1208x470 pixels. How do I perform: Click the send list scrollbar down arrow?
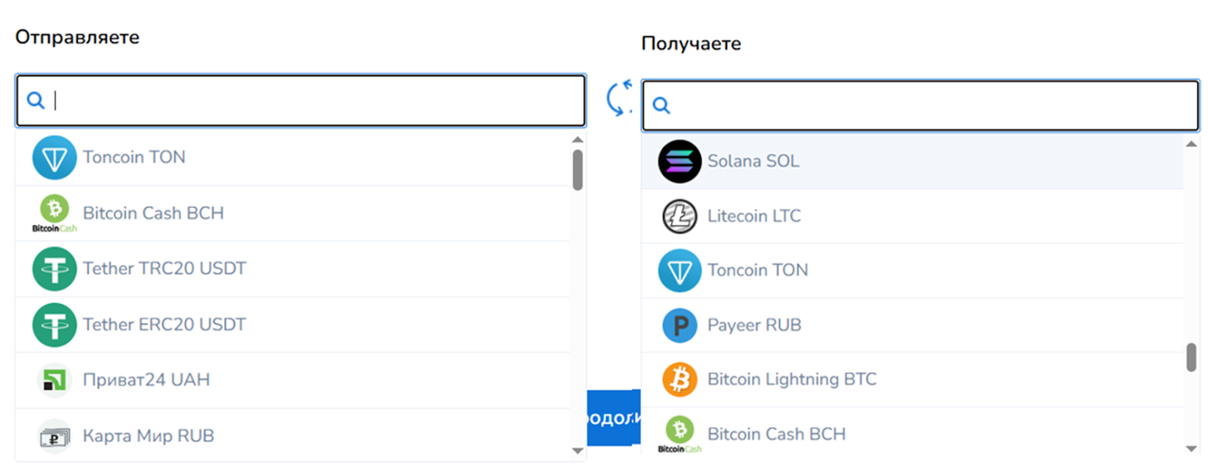(x=578, y=451)
